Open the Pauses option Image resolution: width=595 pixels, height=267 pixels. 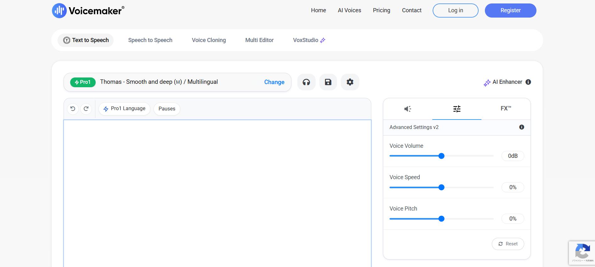click(167, 109)
